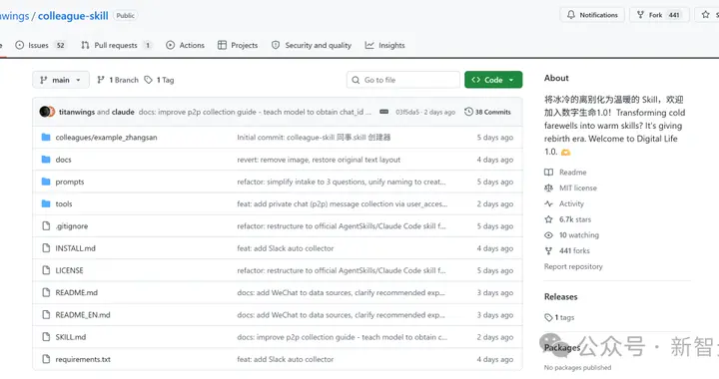The height and width of the screenshot is (379, 719).
Task: Open the SKILL.md file
Action: 71,337
